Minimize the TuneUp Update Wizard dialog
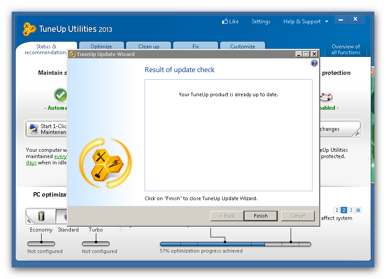This screenshot has width=386, height=279. [299, 54]
